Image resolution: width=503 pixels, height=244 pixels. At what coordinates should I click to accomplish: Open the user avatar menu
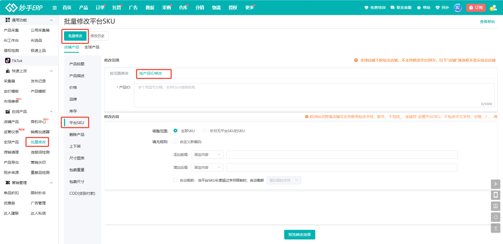coord(493,8)
